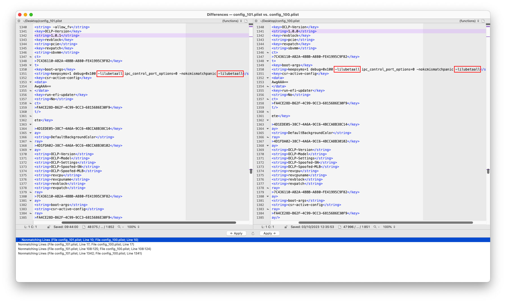Click the refresh differences icon between Apply buttons
506x303 pixels.
coord(253,233)
